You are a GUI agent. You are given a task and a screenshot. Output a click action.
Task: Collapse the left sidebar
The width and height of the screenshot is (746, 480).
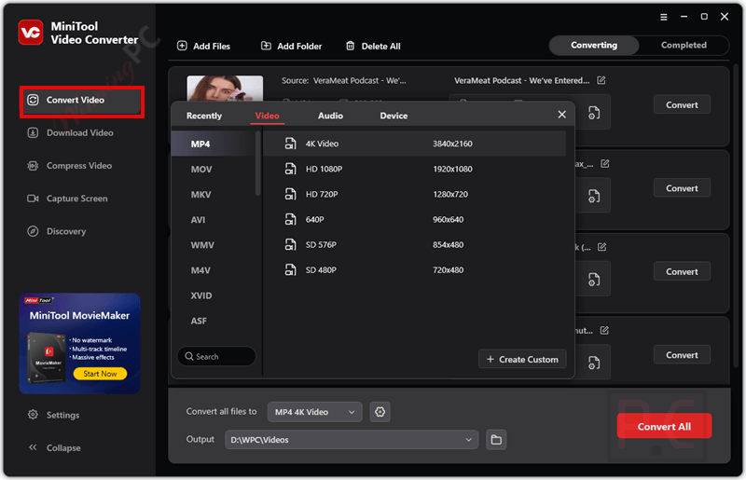click(55, 447)
